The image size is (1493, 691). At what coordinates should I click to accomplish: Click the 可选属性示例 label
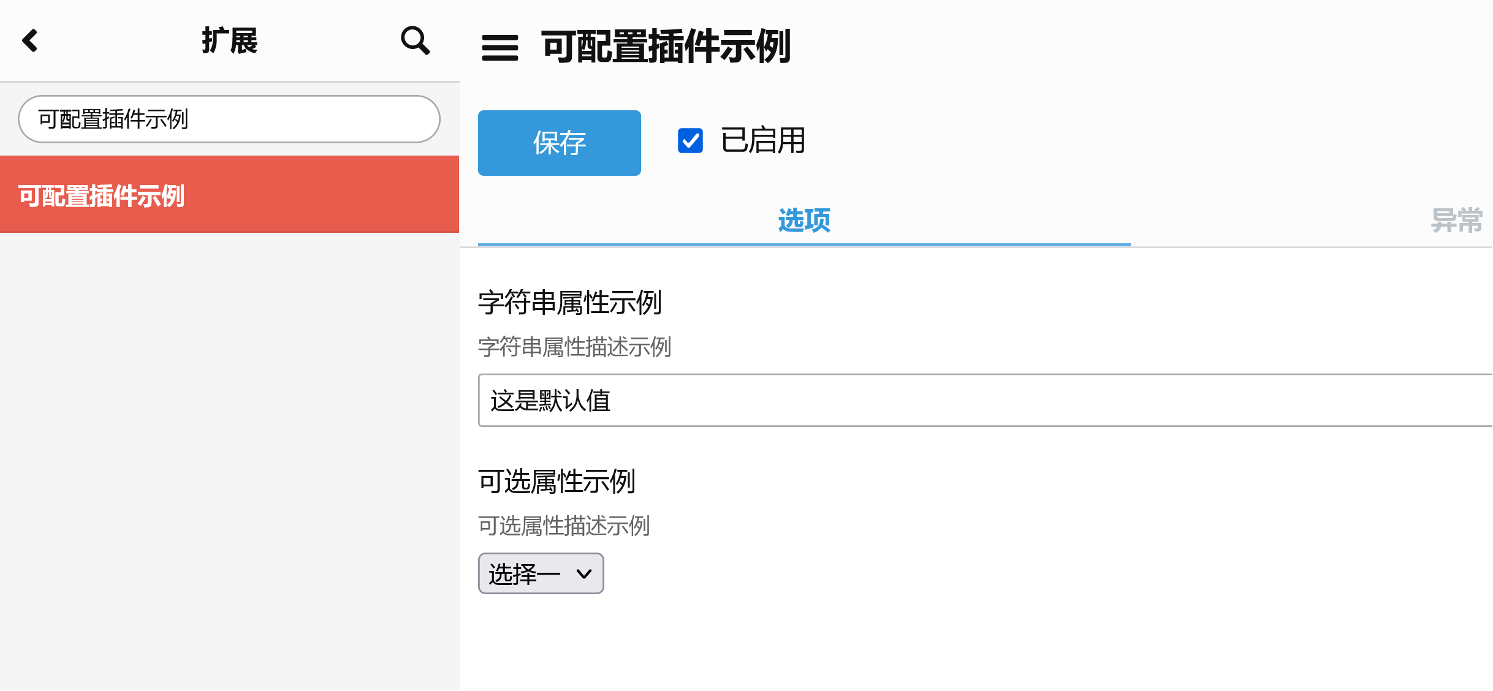557,481
